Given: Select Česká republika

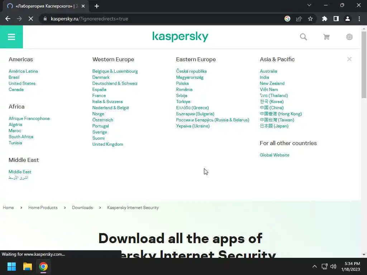Looking at the screenshot, I should (x=191, y=71).
